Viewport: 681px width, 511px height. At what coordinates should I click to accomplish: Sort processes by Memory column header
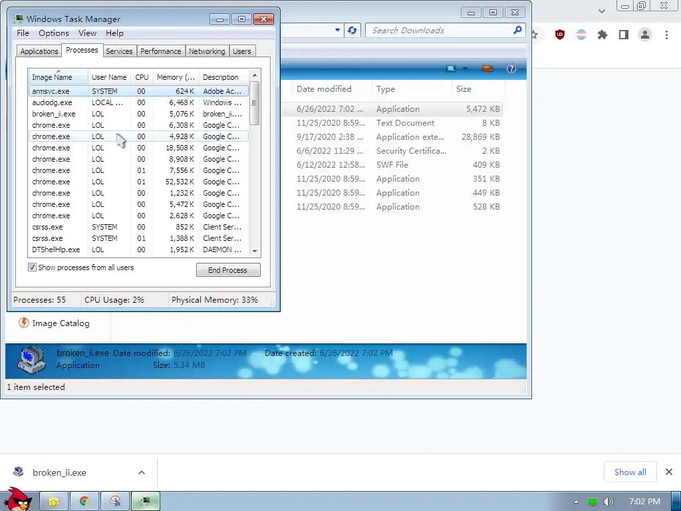176,77
